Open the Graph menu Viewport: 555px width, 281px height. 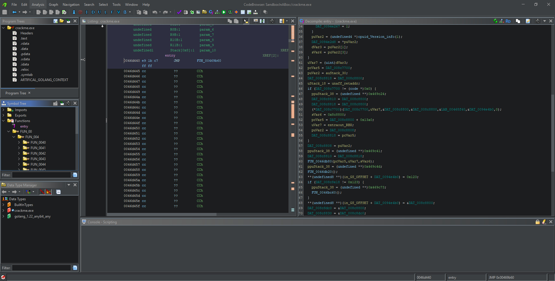coord(53,5)
